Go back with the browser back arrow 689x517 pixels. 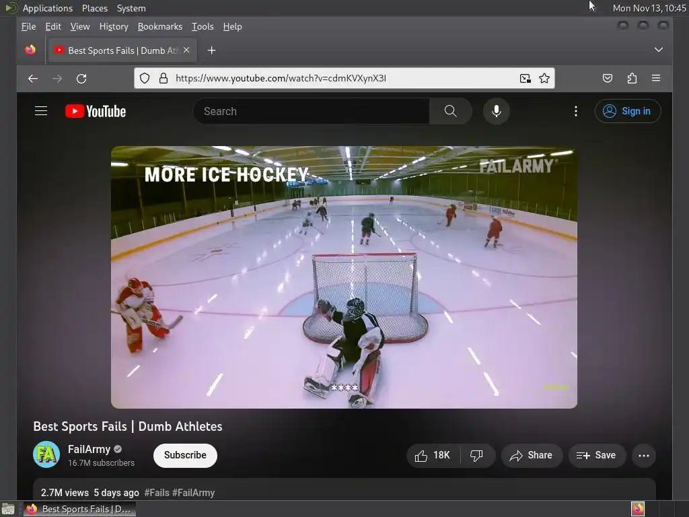(33, 79)
